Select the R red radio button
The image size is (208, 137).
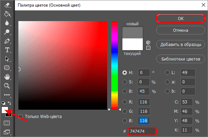pyautogui.click(x=124, y=102)
